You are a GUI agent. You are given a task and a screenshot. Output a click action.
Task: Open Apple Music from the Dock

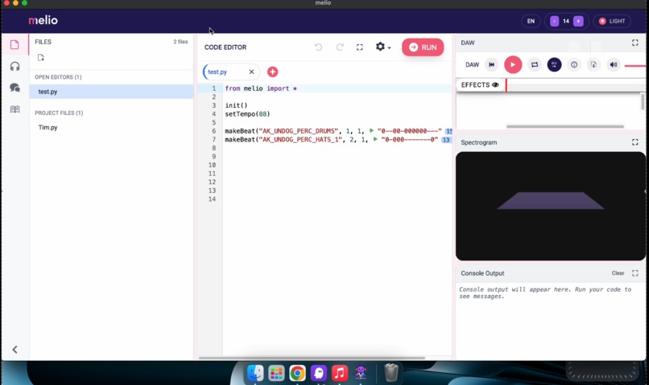pyautogui.click(x=340, y=373)
